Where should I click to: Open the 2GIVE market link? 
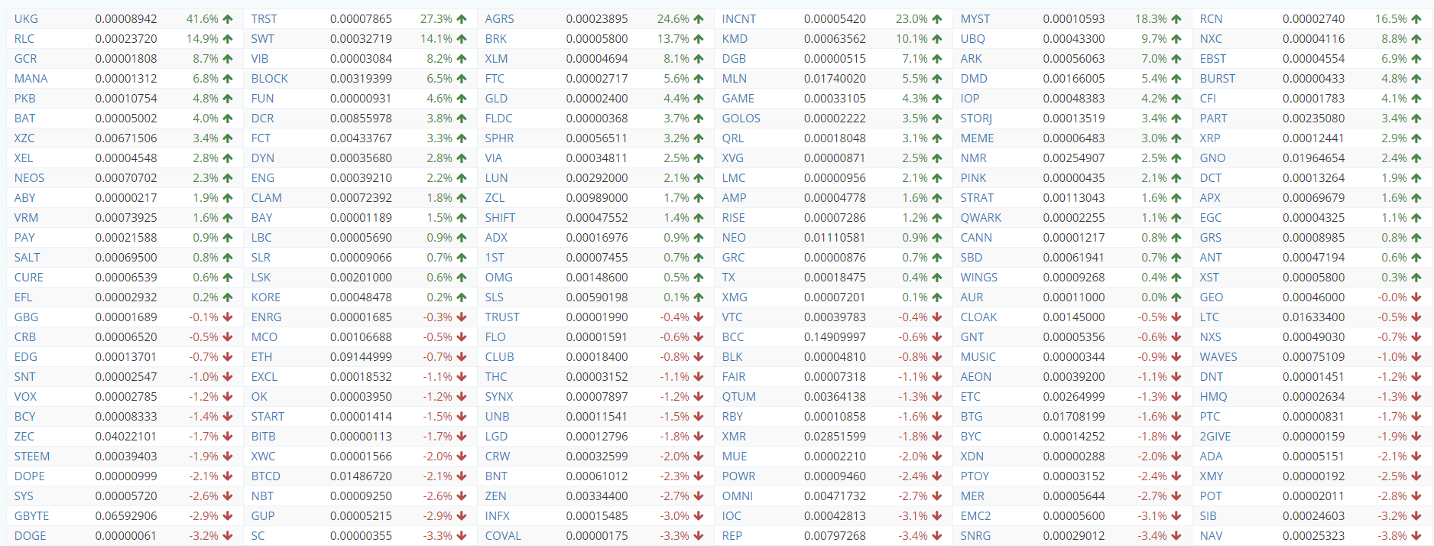pos(1215,437)
